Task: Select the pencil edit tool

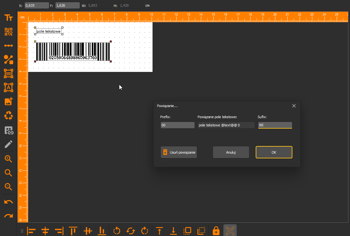Action: 9,144
